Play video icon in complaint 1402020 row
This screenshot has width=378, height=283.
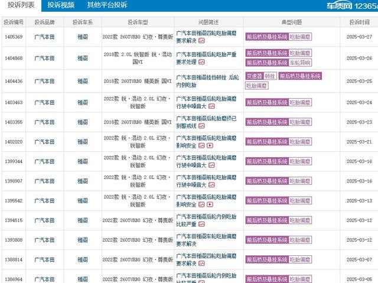click(210, 145)
